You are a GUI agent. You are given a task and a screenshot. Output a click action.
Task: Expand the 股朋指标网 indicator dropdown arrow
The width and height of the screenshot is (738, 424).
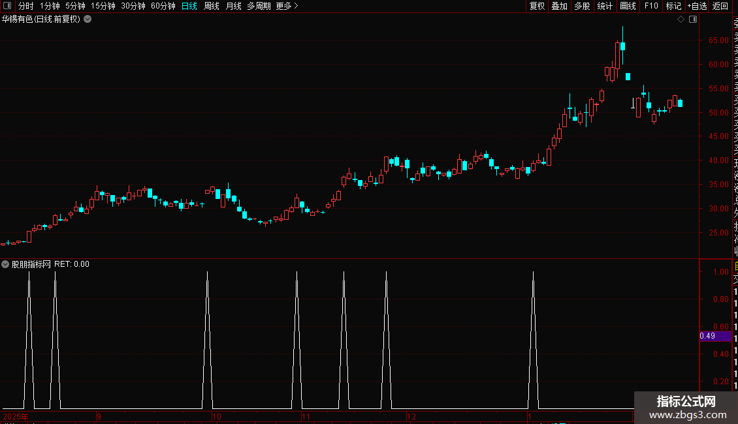point(5,264)
